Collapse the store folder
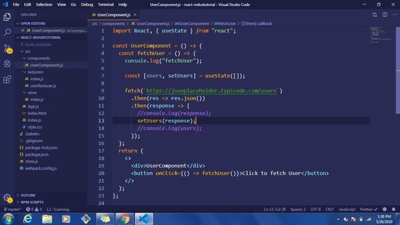The height and width of the screenshot is (225, 400). click(32, 92)
